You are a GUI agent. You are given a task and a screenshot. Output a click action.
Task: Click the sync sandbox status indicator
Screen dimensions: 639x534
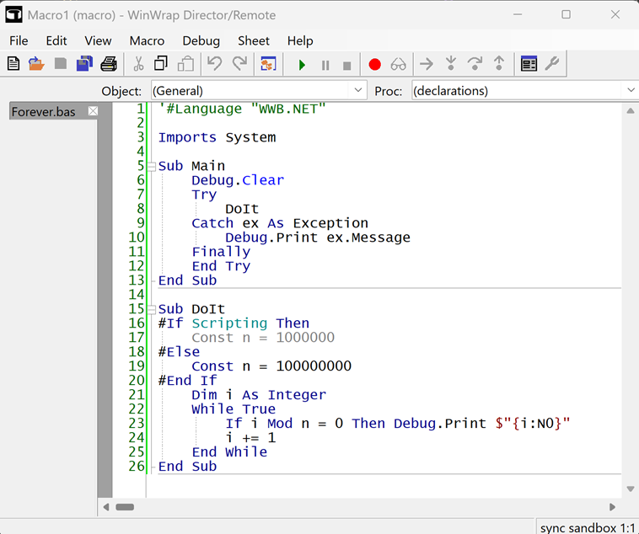pos(587,528)
